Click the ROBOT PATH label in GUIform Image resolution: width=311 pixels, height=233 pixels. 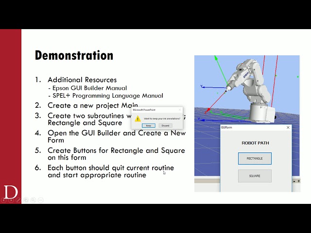[x=255, y=143]
